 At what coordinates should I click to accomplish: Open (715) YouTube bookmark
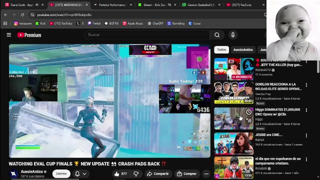pos(60,23)
